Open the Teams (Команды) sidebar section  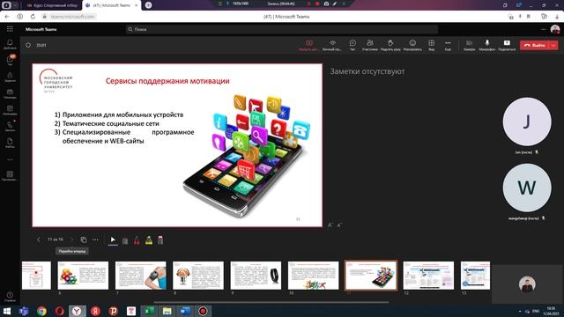(10, 93)
